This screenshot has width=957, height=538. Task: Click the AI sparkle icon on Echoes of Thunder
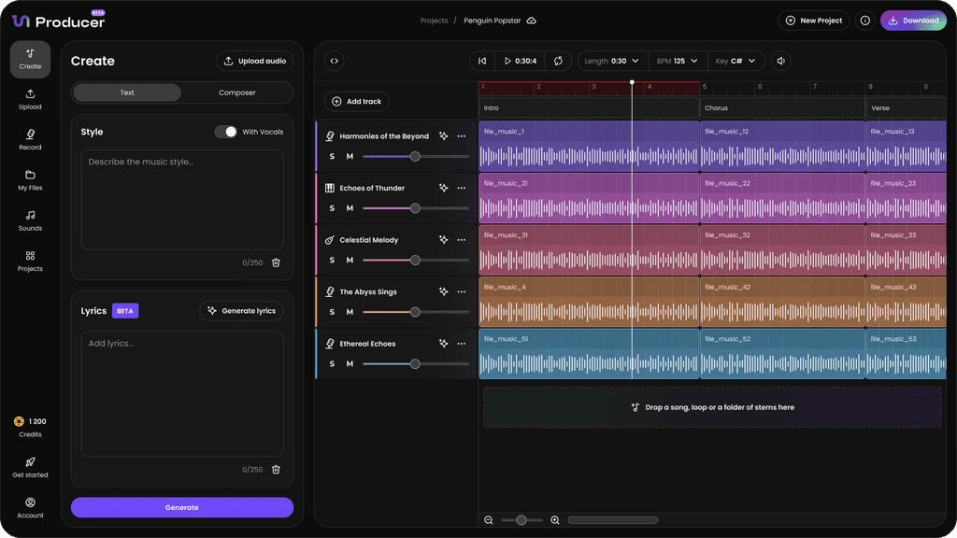point(443,187)
